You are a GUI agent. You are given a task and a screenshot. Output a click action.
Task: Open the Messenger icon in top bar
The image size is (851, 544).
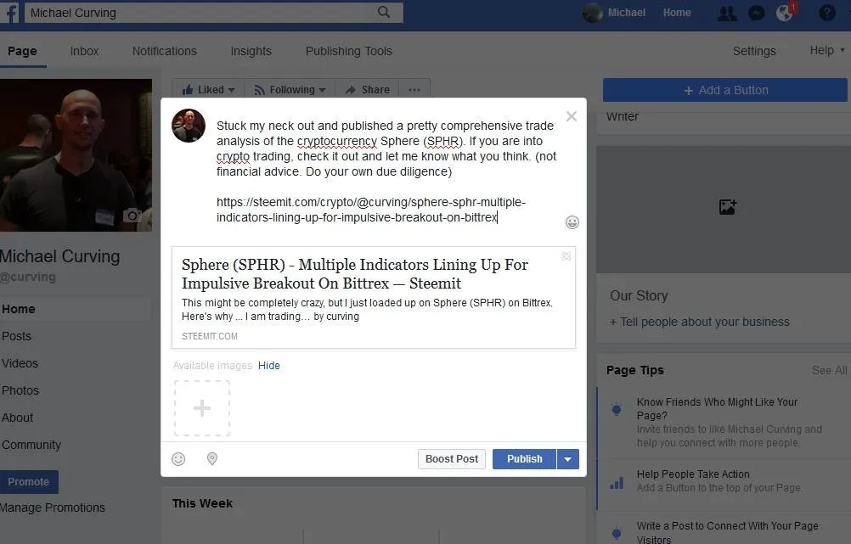click(756, 13)
